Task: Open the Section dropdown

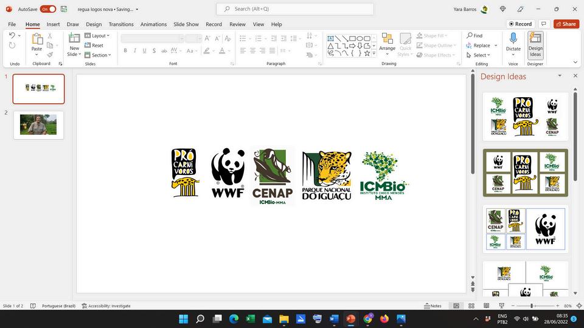Action: (98, 55)
